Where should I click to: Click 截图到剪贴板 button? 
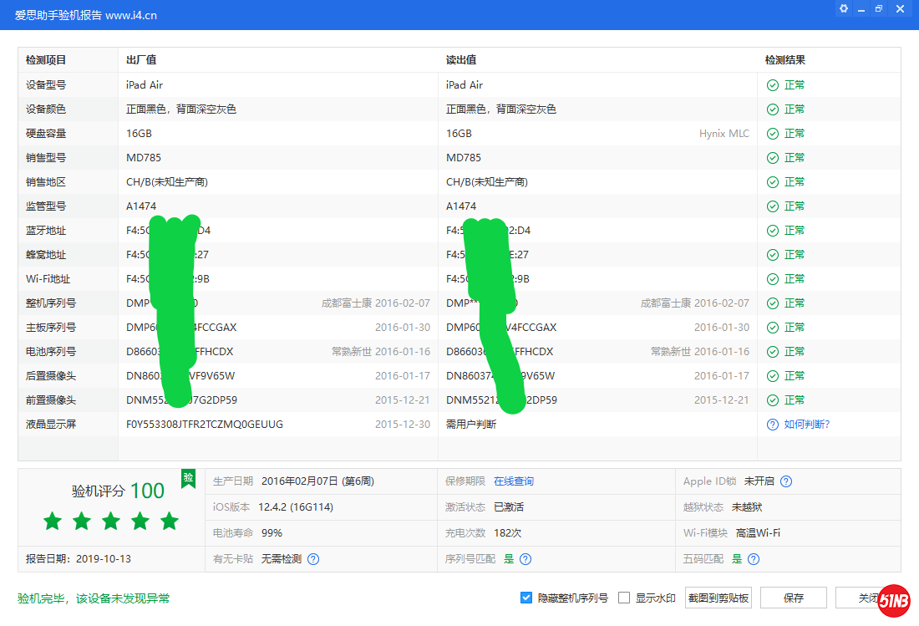pyautogui.click(x=718, y=598)
